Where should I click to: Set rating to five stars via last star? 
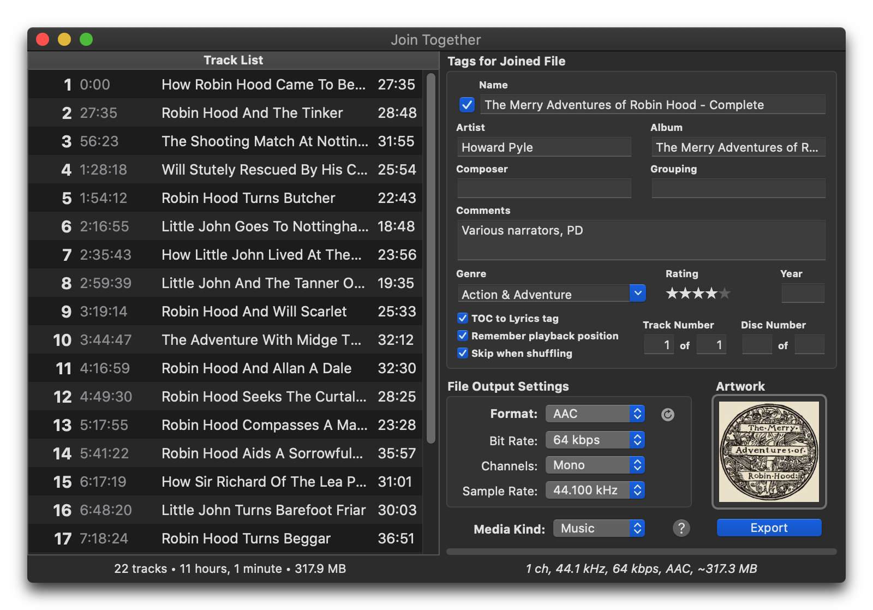click(725, 294)
